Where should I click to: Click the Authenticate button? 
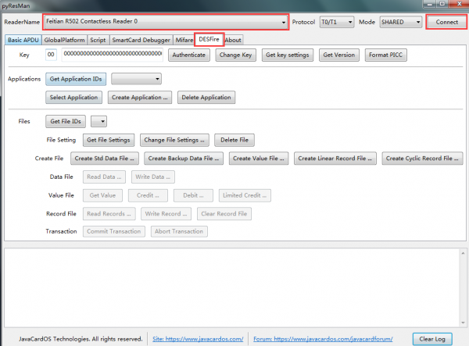click(x=188, y=55)
